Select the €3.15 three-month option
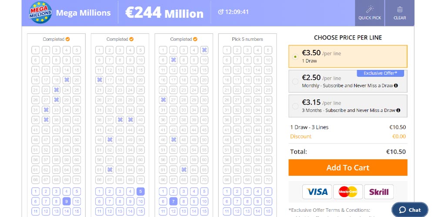The height and width of the screenshot is (217, 435). [296, 106]
